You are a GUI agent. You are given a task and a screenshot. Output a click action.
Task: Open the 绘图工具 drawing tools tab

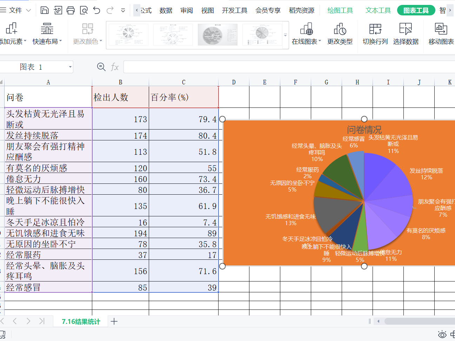pos(340,11)
